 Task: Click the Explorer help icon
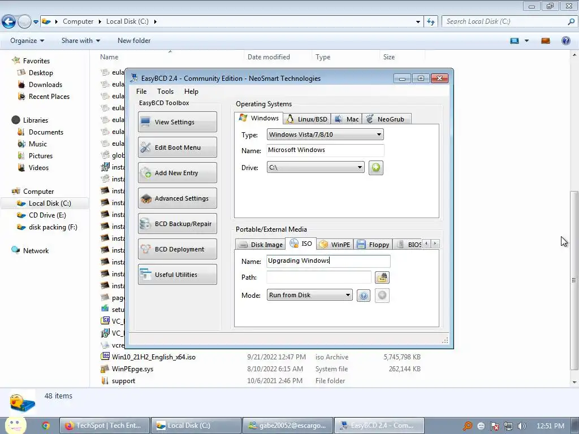pyautogui.click(x=565, y=41)
